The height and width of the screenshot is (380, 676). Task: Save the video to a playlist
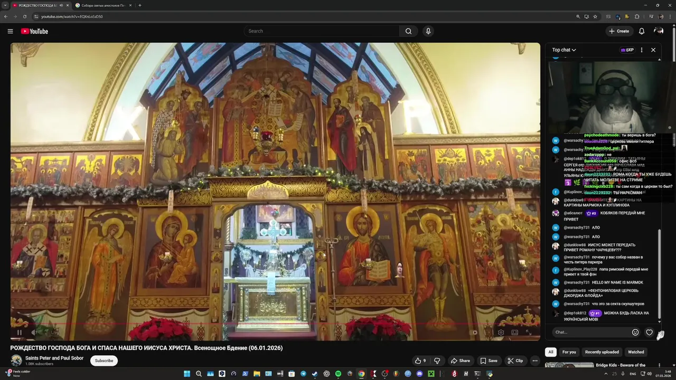click(489, 360)
